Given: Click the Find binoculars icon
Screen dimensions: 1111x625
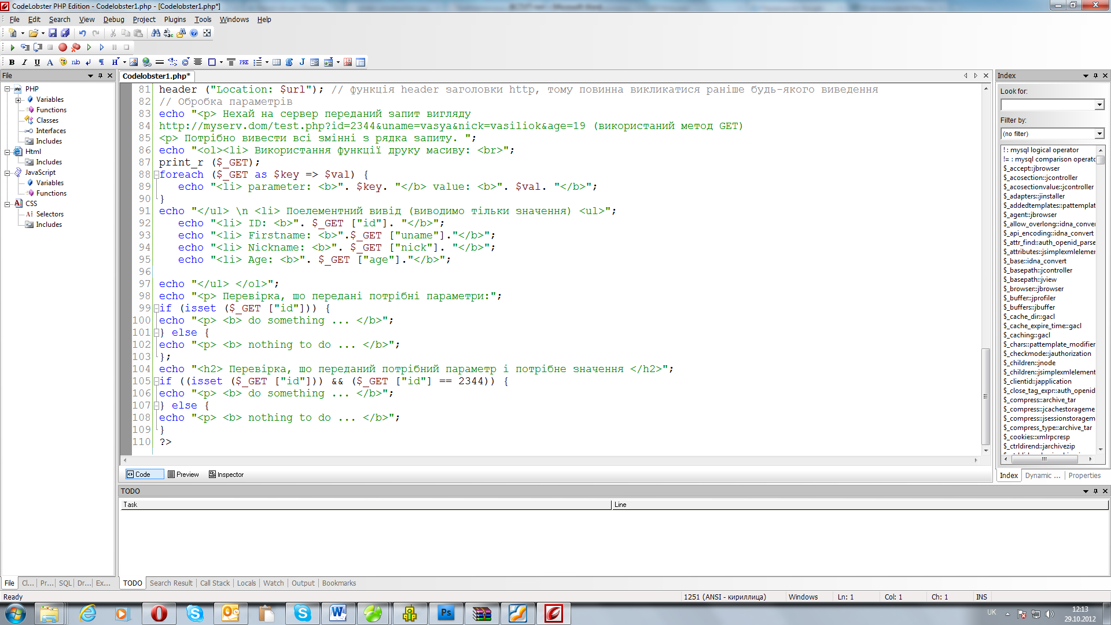Looking at the screenshot, I should (156, 33).
